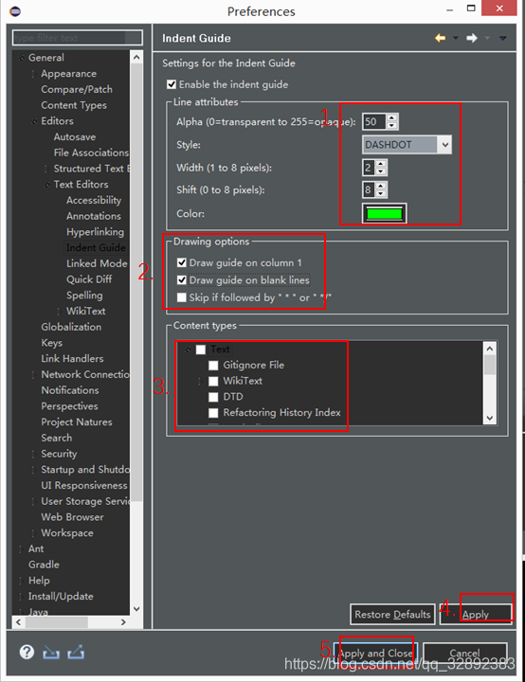525x682 pixels.
Task: Click the help question mark icon
Action: (27, 652)
